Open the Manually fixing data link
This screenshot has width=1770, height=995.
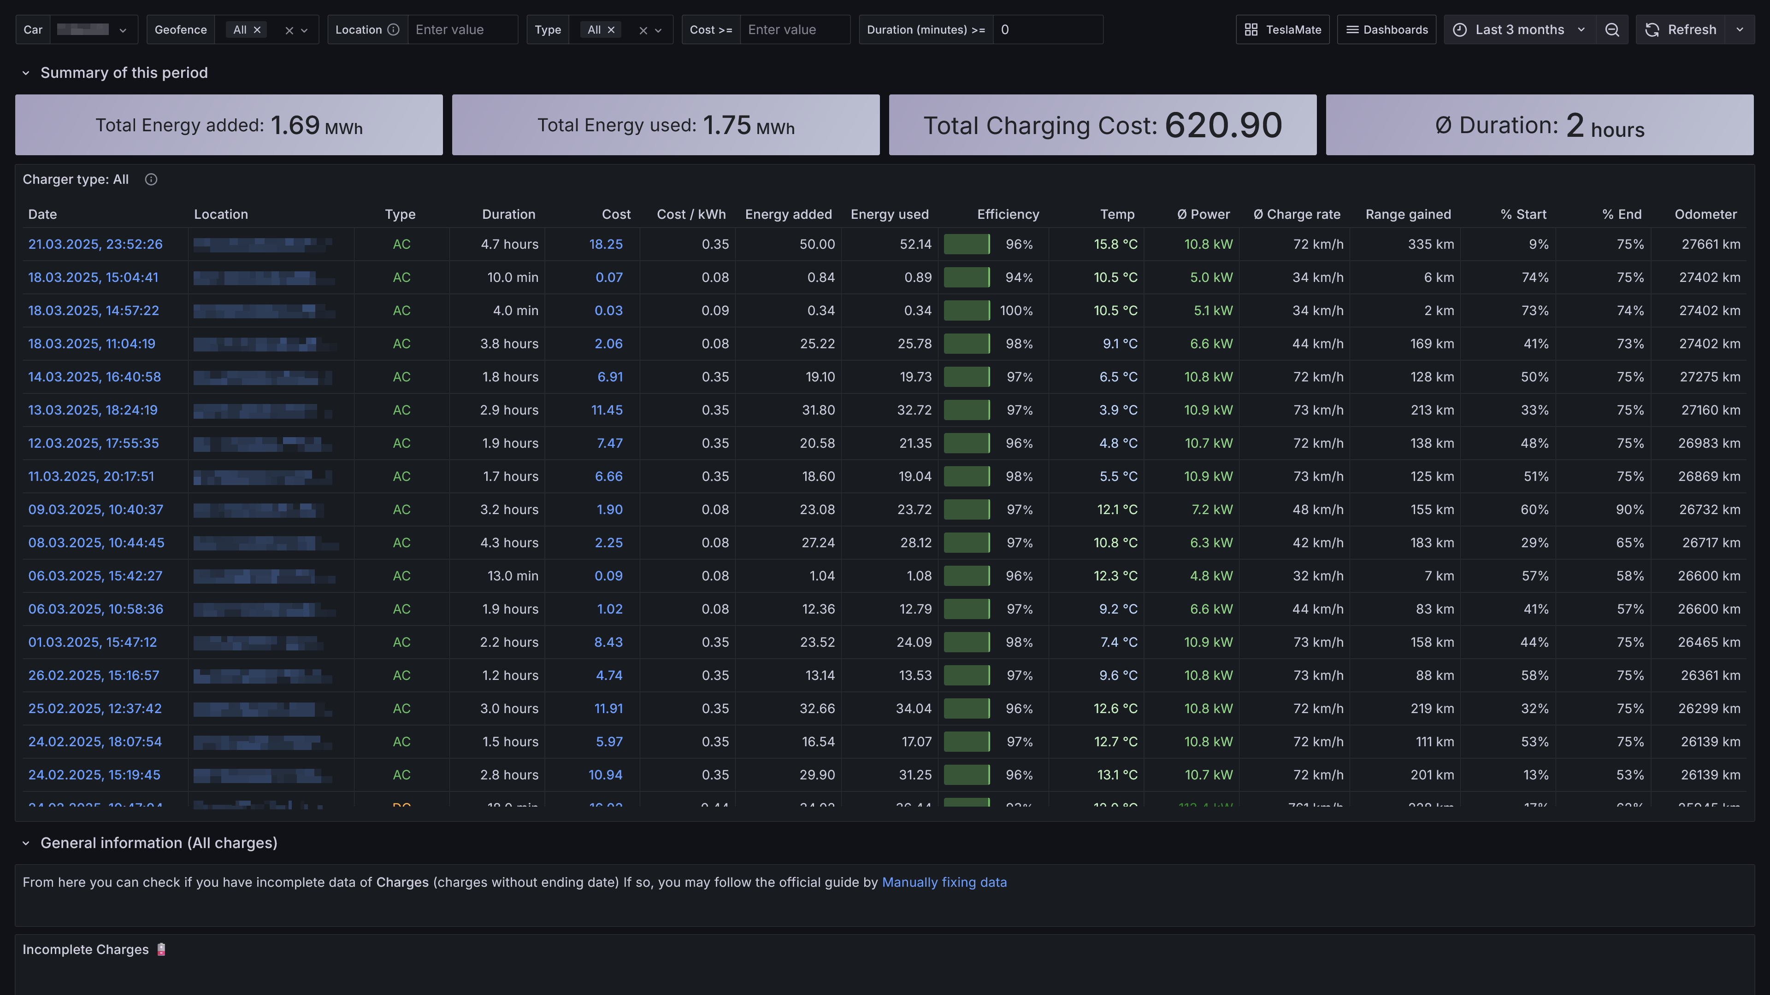click(x=944, y=883)
